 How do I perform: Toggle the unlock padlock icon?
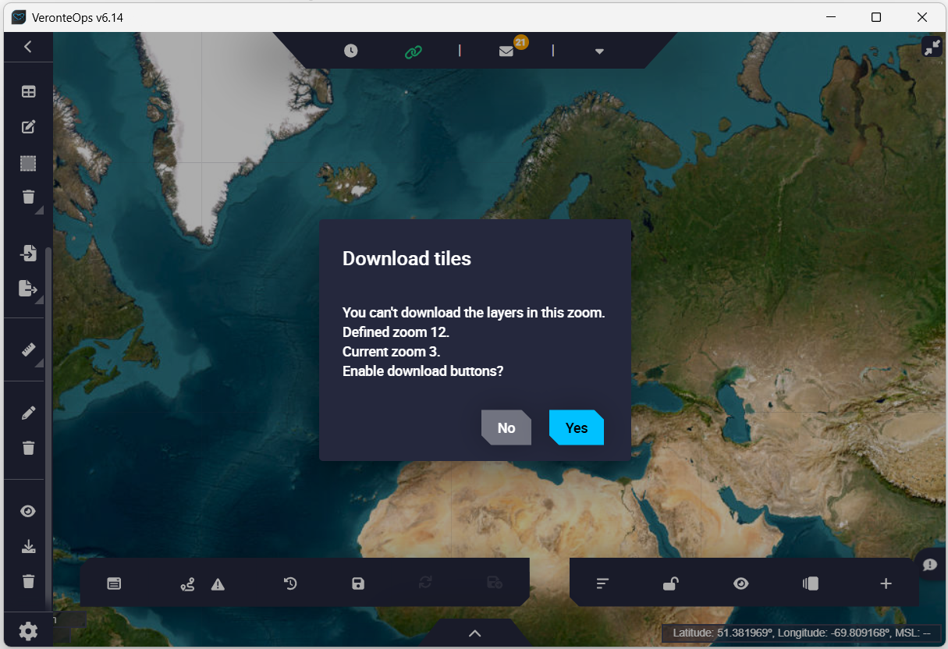670,583
